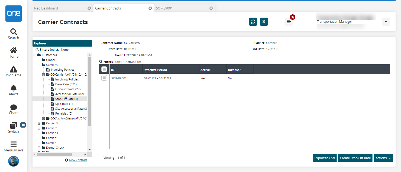This screenshot has width=401, height=172.
Task: Click the plus icon beside New Contract
Action: click(x=66, y=160)
